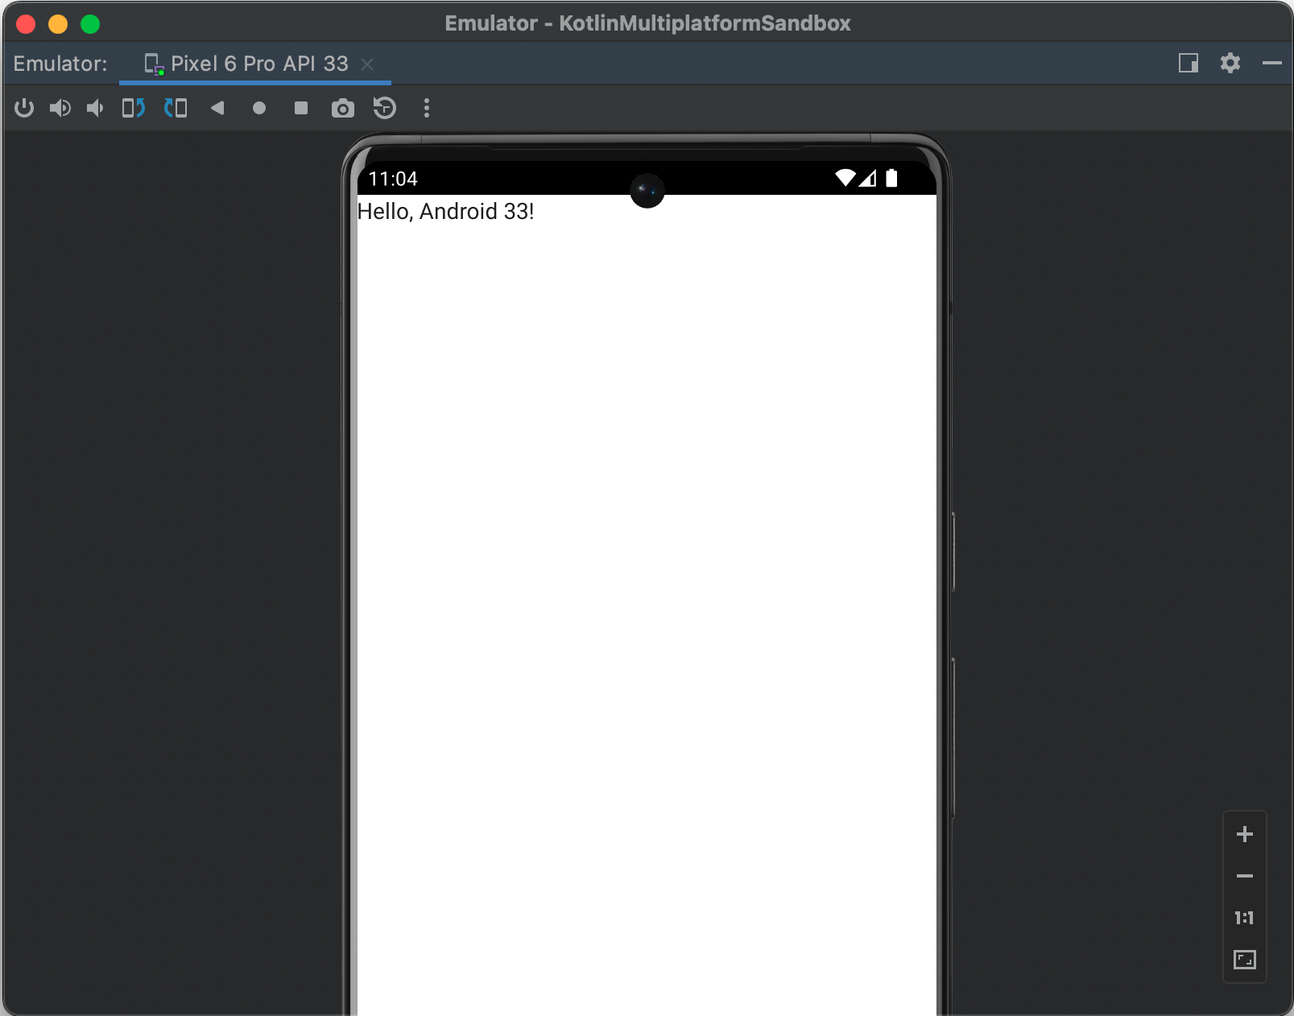Close the Pixel 6 Pro API 33 tab
Image resolution: width=1294 pixels, height=1016 pixels.
click(367, 64)
